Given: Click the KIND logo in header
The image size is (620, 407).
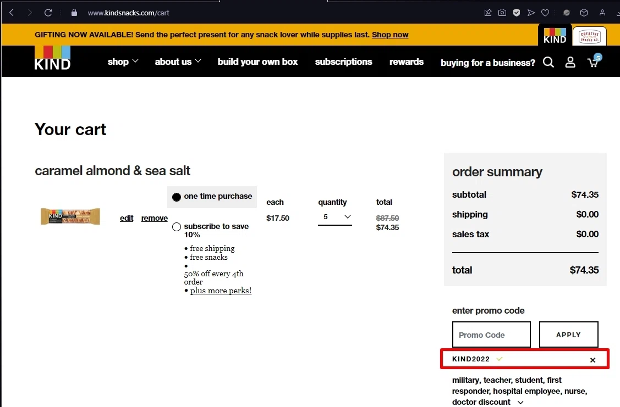Looking at the screenshot, I should 53,58.
